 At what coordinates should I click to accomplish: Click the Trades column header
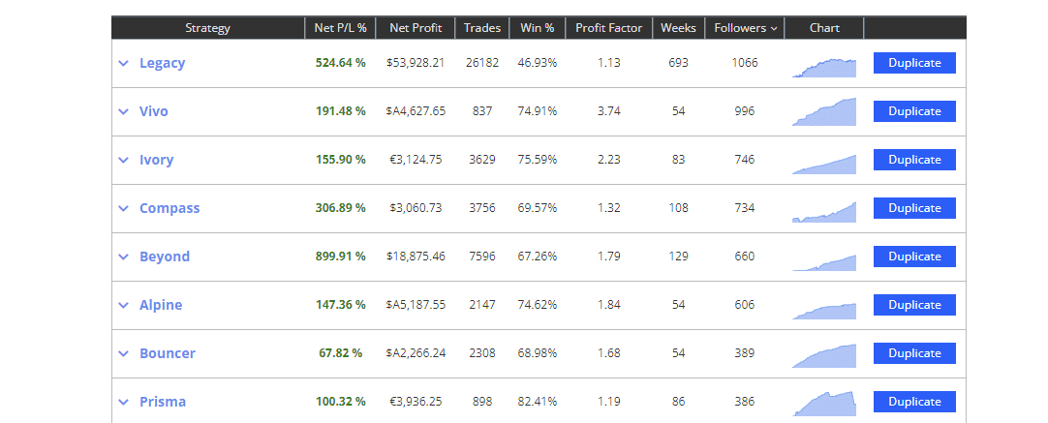point(481,28)
